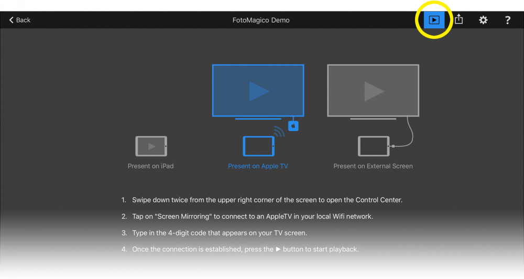Open the share export icon

pyautogui.click(x=459, y=19)
